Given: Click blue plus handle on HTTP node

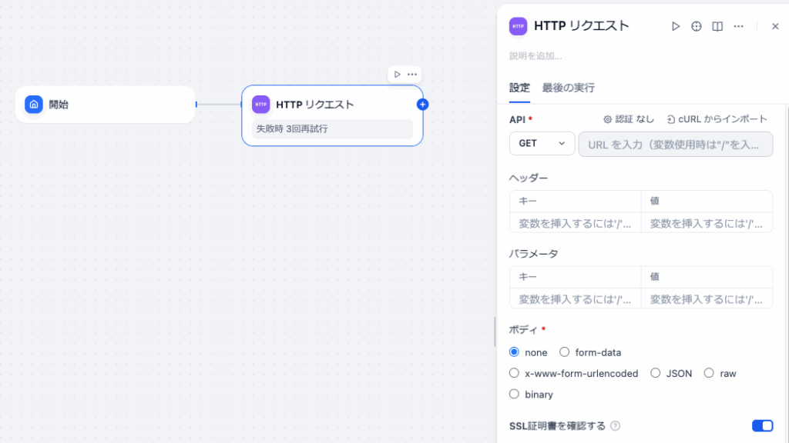Looking at the screenshot, I should (x=422, y=105).
